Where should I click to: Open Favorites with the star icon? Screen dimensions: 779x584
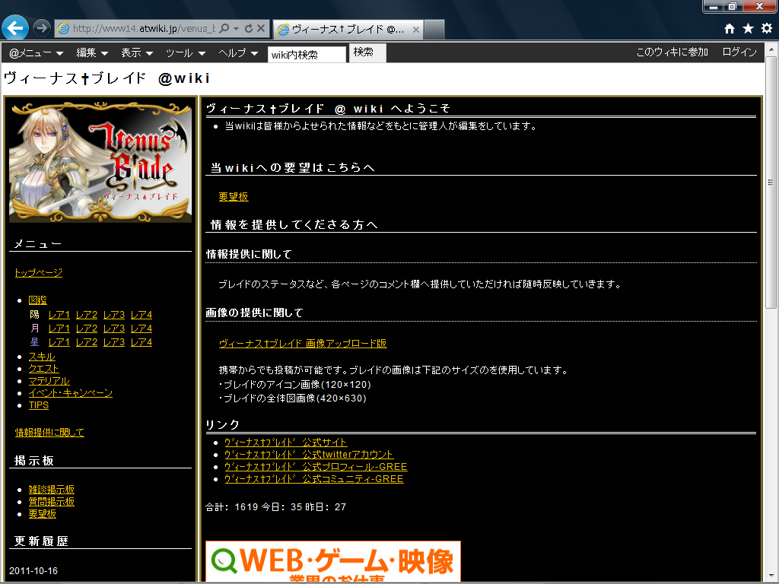[x=748, y=29]
